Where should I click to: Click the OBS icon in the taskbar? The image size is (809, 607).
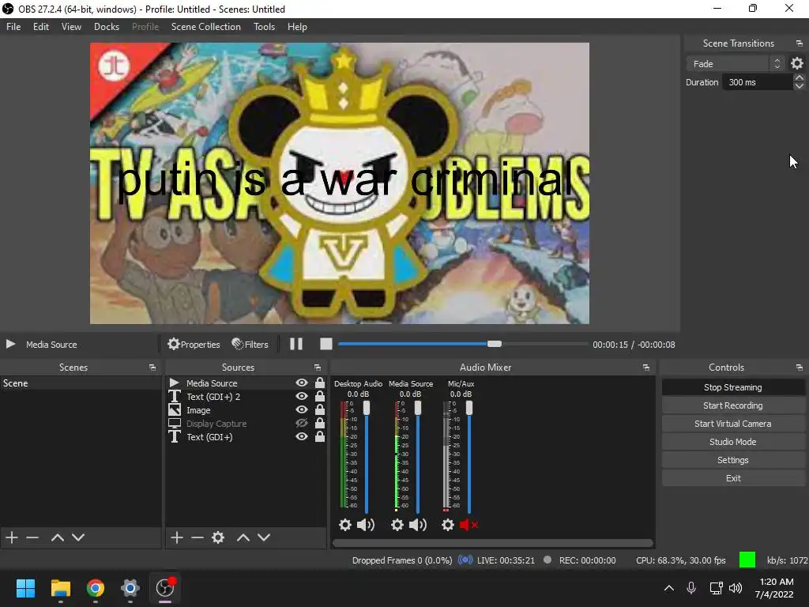coord(165,588)
